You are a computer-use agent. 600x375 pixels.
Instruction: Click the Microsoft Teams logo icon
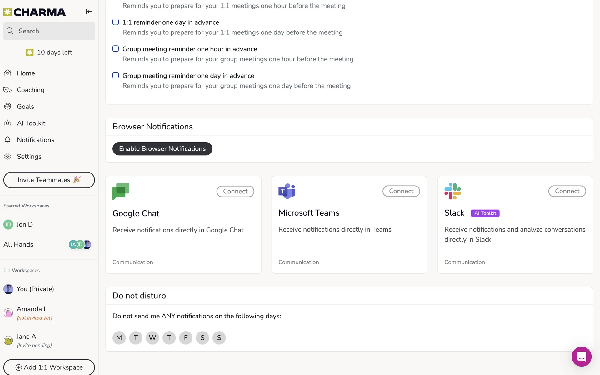click(287, 191)
